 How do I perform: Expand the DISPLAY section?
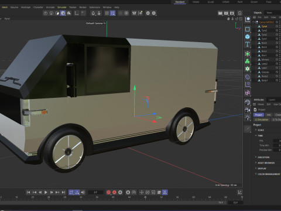pyautogui.click(x=256, y=168)
